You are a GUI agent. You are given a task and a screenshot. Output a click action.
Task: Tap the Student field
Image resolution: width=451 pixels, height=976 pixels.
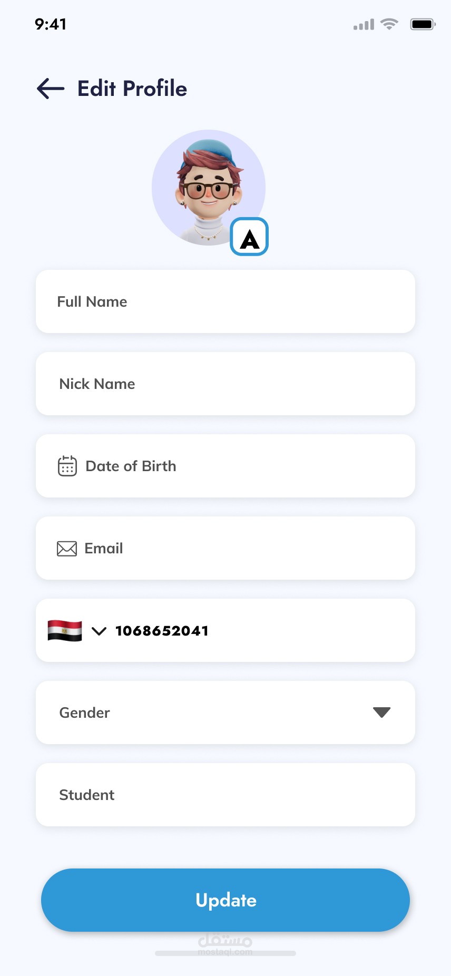point(226,795)
